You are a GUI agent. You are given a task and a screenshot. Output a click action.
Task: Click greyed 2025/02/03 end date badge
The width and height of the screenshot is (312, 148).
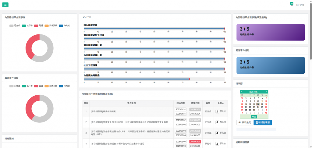(195, 120)
